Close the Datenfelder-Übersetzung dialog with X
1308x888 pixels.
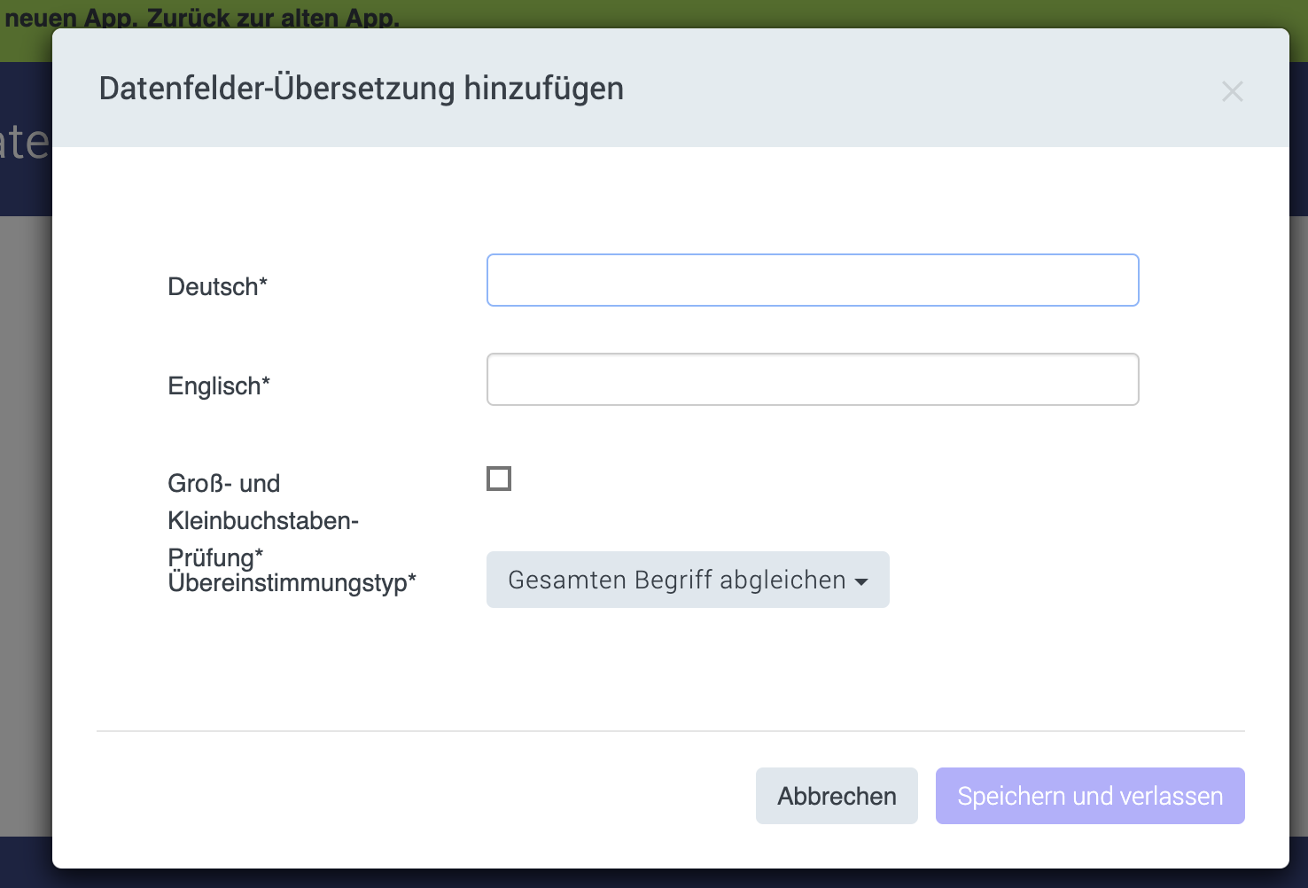coord(1232,91)
